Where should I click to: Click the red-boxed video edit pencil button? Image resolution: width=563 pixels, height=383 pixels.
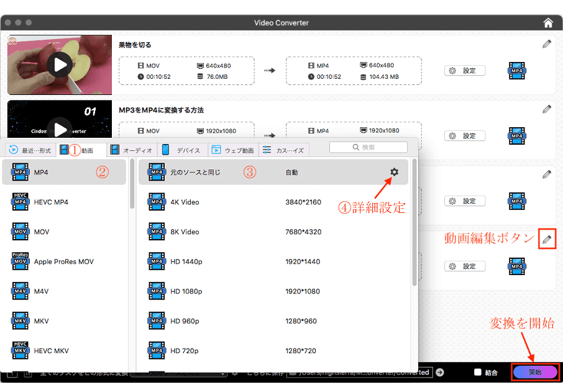tap(546, 240)
